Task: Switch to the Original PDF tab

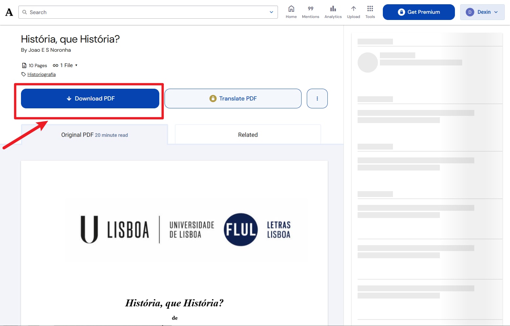Action: pos(94,135)
